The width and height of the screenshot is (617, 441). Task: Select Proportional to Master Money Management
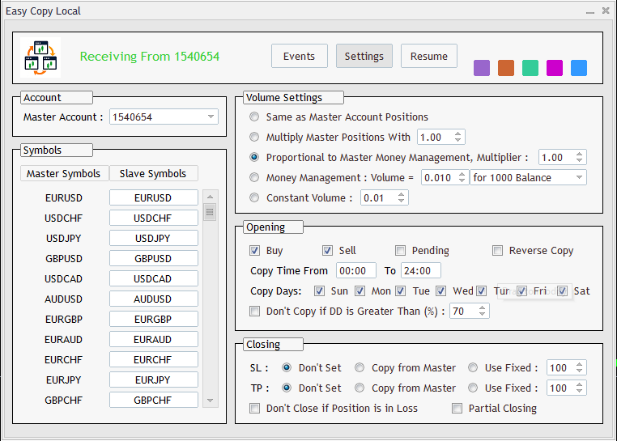click(x=254, y=157)
